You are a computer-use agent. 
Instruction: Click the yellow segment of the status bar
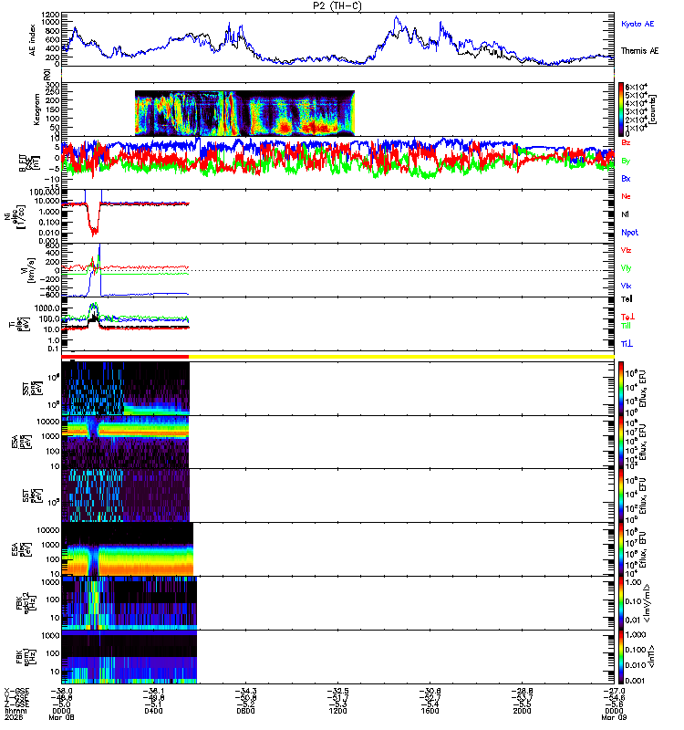point(401,357)
